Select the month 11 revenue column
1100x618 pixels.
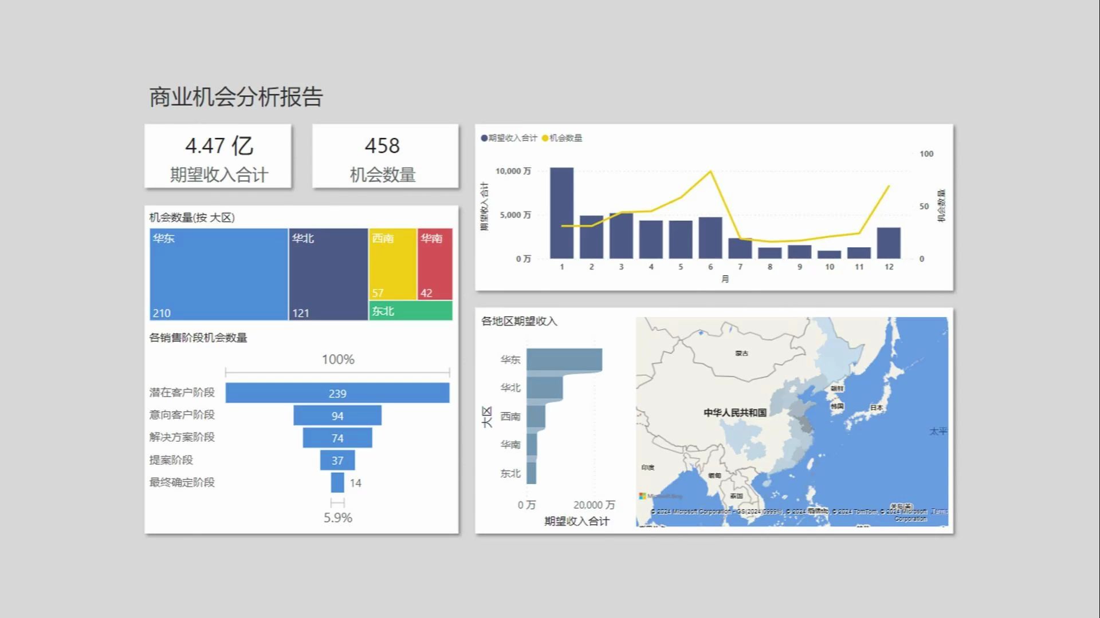(859, 253)
